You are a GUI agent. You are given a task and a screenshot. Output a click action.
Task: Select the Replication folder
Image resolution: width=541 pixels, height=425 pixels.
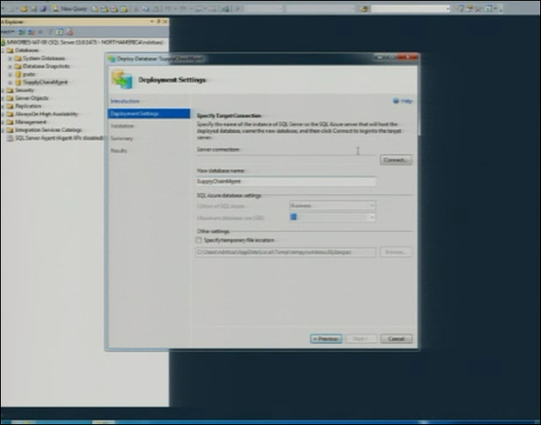[24, 106]
